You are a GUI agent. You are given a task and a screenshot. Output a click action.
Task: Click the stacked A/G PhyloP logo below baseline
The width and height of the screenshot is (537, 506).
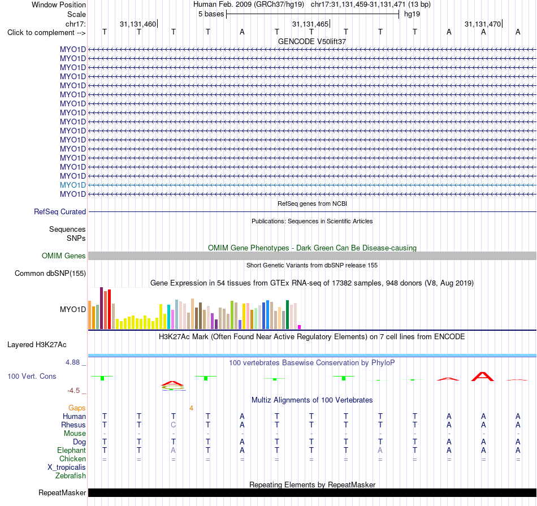coord(173,386)
